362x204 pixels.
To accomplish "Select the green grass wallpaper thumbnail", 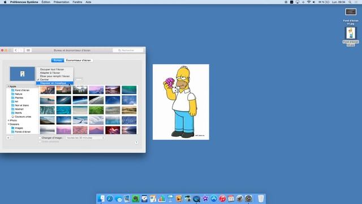I will [96, 110].
